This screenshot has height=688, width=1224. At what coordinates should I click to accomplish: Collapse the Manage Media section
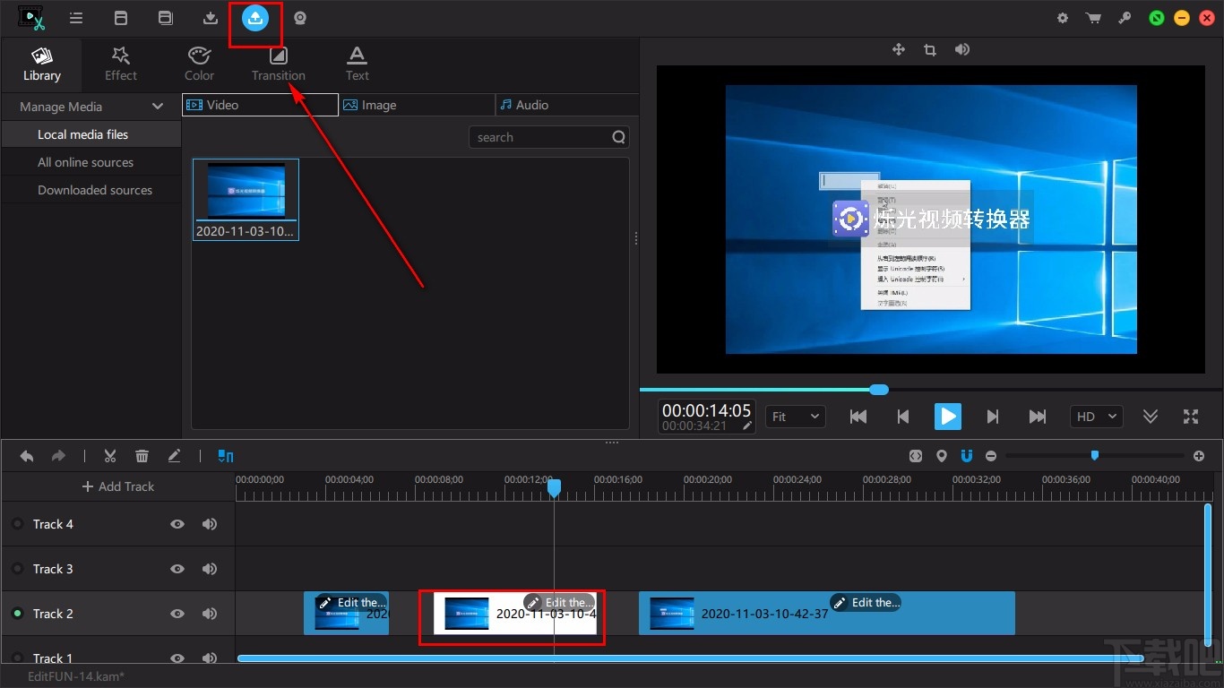[158, 107]
